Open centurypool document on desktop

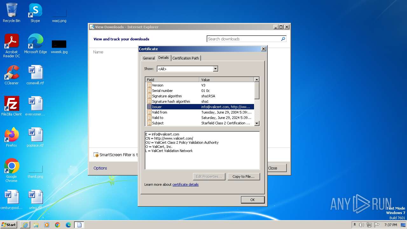point(11,200)
